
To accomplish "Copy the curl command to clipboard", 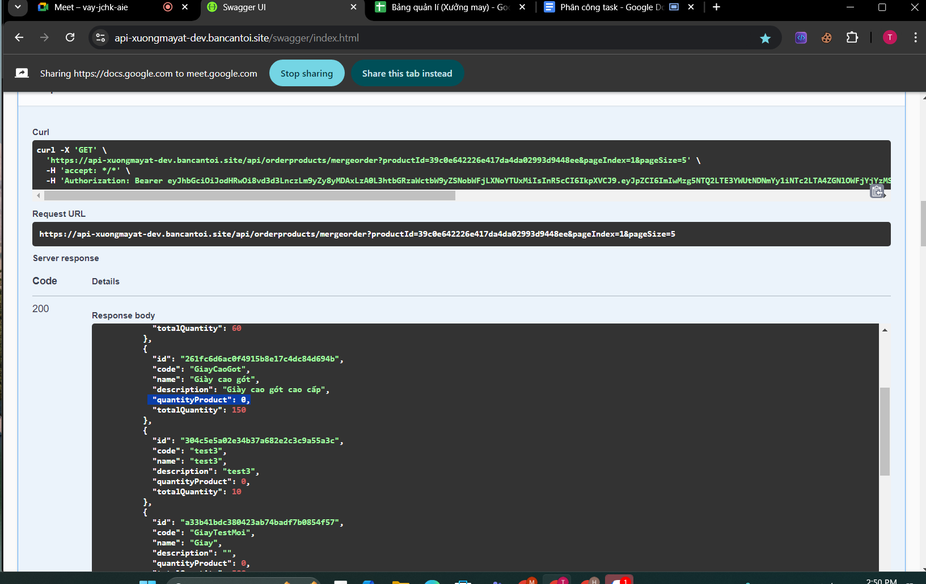I will point(877,191).
